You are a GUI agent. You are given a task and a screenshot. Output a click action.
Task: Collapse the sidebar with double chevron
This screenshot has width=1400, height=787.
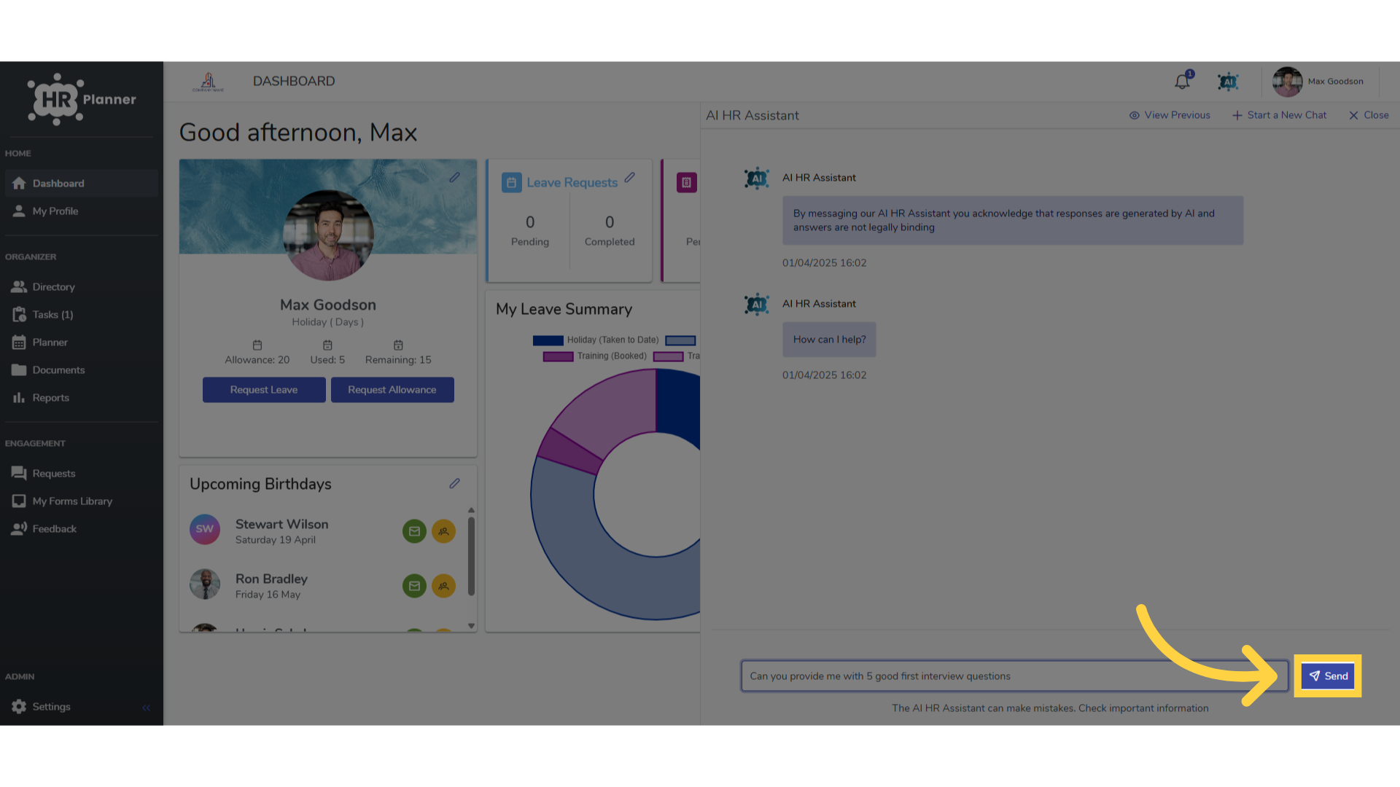pos(146,708)
